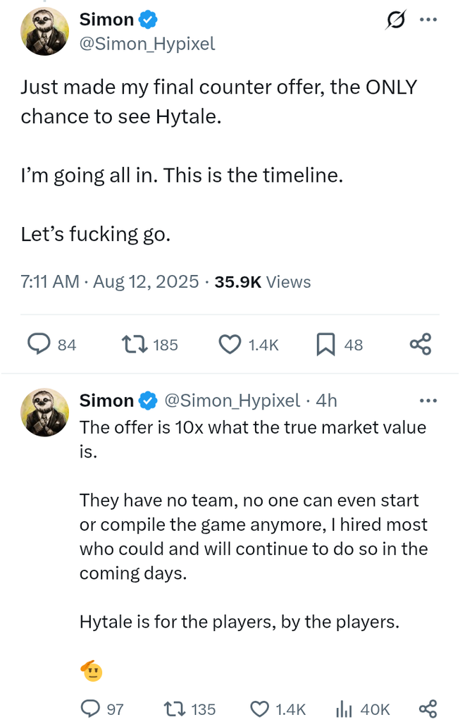
Task: Repost the reply tweet with 135 reposts
Action: pyautogui.click(x=173, y=709)
